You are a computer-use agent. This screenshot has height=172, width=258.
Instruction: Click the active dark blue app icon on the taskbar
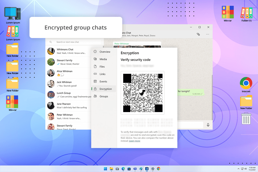point(147,169)
